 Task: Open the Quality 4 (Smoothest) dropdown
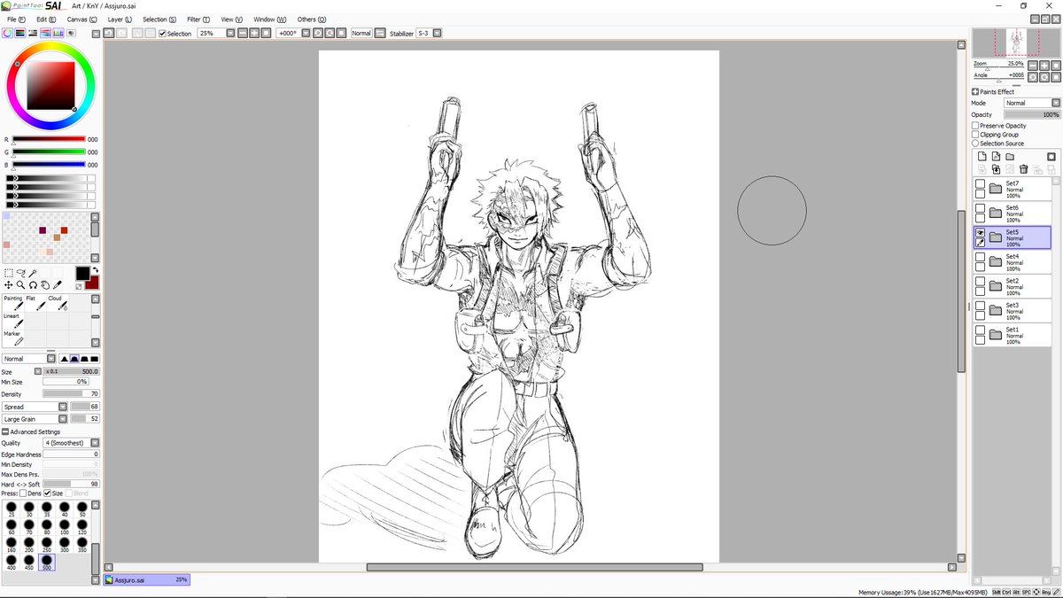click(95, 443)
